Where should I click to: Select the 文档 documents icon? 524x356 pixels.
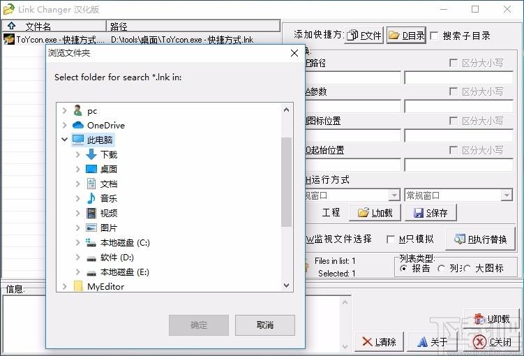pyautogui.click(x=91, y=184)
